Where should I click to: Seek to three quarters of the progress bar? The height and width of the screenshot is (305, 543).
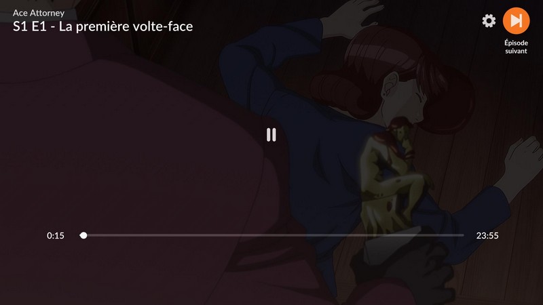[x=368, y=235]
